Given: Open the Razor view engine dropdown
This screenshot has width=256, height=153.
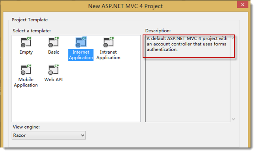Looking at the screenshot, I should (x=49, y=135).
